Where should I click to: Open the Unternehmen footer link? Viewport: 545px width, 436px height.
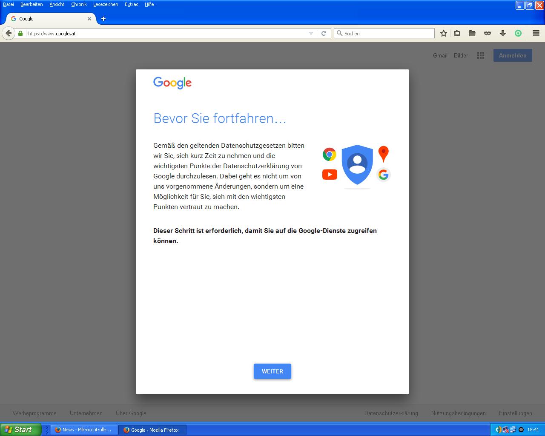86,413
